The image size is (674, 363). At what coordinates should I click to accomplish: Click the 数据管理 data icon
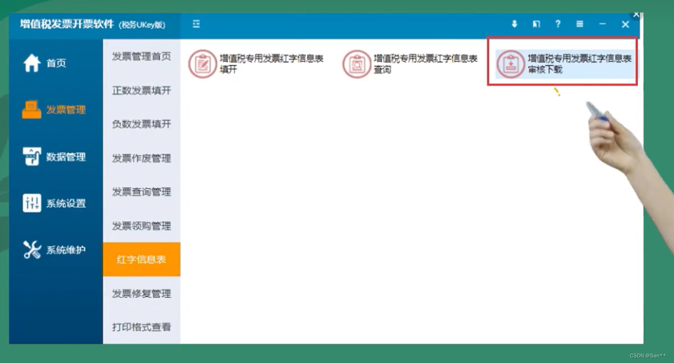tap(32, 156)
